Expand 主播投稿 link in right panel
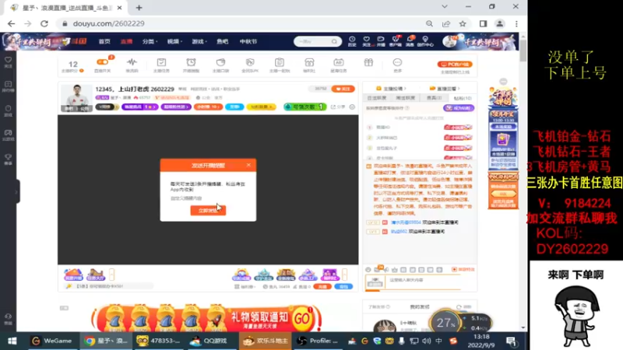Screen dimensions: 623x350 391,88
